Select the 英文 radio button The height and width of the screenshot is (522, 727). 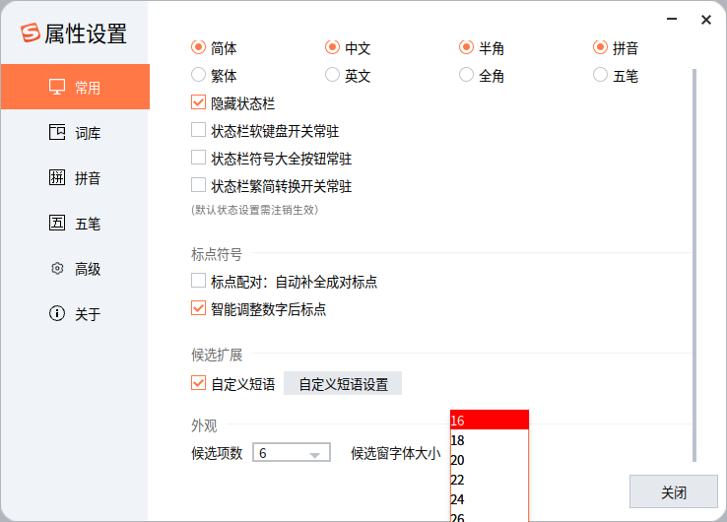pyautogui.click(x=332, y=75)
